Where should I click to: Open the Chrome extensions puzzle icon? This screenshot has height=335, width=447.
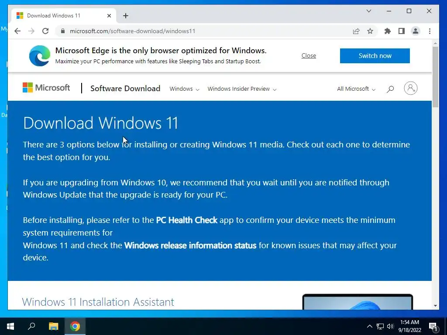point(388,31)
